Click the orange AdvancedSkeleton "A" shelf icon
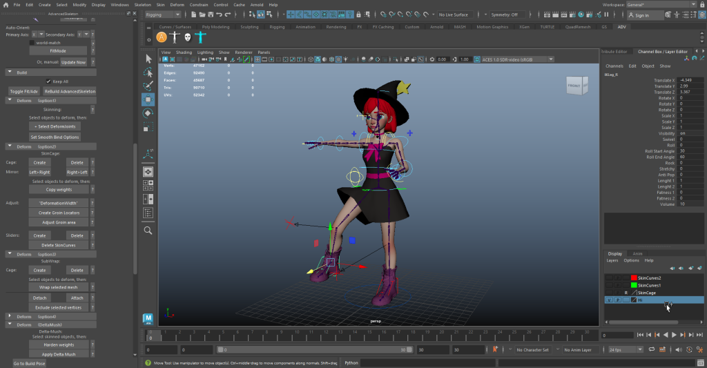Screen dimensions: 707x368 [162, 37]
